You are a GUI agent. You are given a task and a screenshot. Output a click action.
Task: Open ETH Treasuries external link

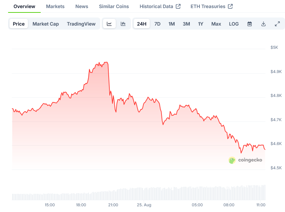click(x=211, y=6)
